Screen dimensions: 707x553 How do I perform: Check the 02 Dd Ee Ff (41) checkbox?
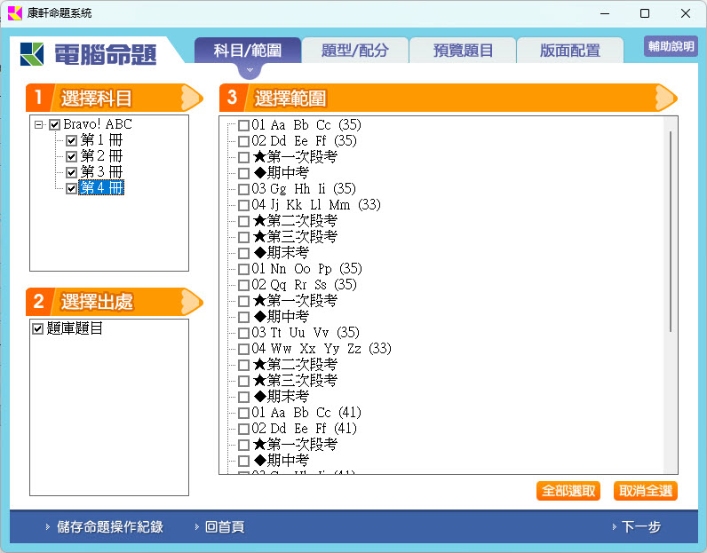point(243,429)
